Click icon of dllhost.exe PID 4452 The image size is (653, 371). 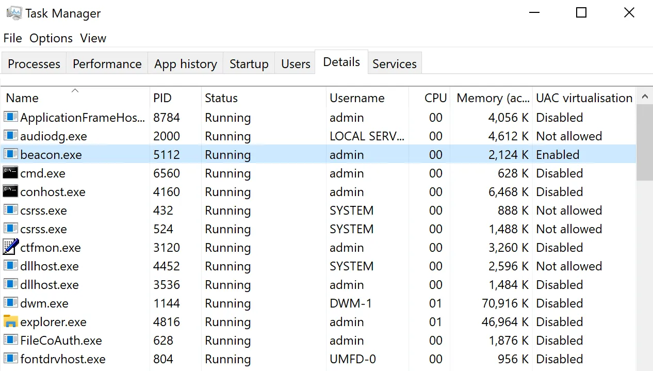tap(11, 266)
